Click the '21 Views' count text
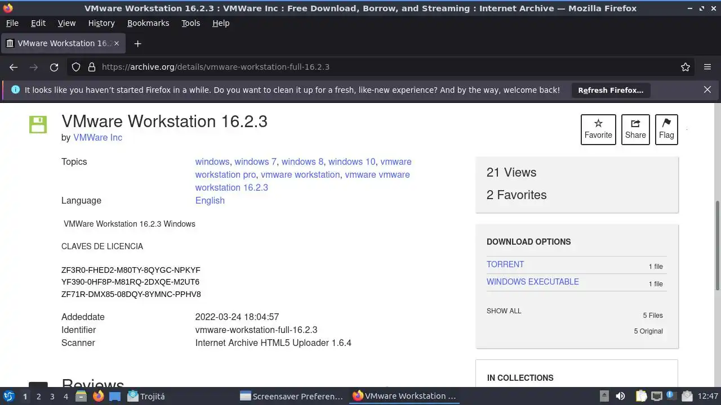Viewport: 721px width, 405px height. (511, 172)
